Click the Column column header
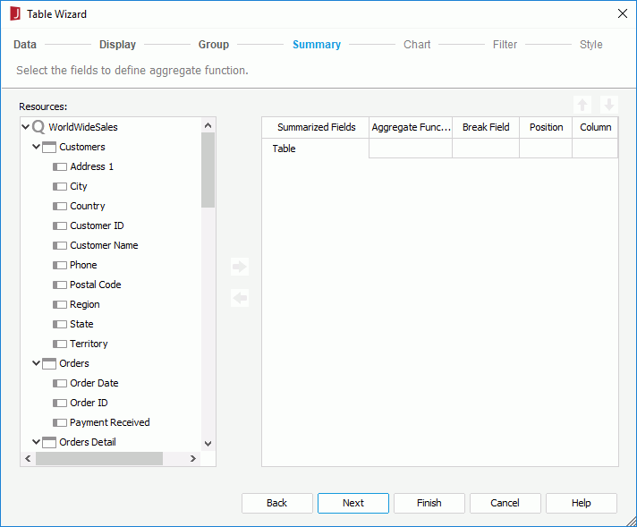637x527 pixels. click(595, 127)
